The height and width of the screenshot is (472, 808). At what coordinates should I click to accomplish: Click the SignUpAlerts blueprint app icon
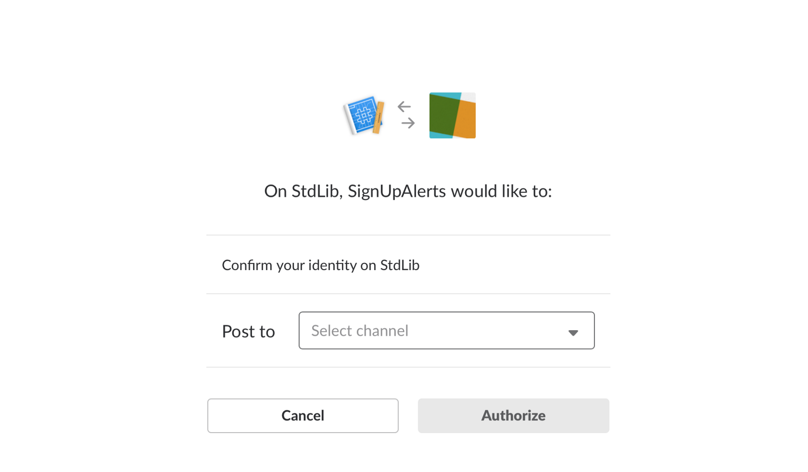pos(364,116)
